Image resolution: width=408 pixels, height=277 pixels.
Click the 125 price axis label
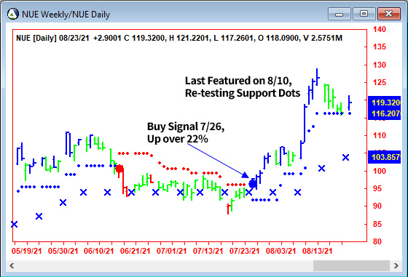380,83
